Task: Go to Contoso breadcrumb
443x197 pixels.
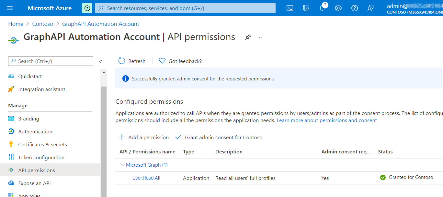Action: [x=43, y=24]
